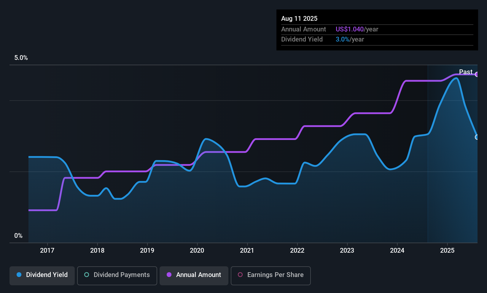The width and height of the screenshot is (487, 293).
Task: Click the 5.0% y-axis label
Action: point(21,58)
